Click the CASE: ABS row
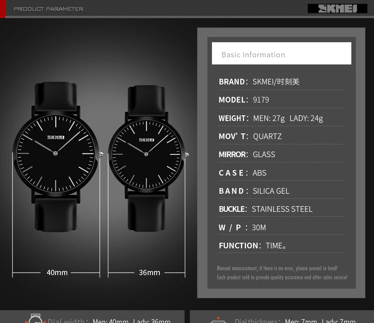374x323 pixels. pos(281,173)
